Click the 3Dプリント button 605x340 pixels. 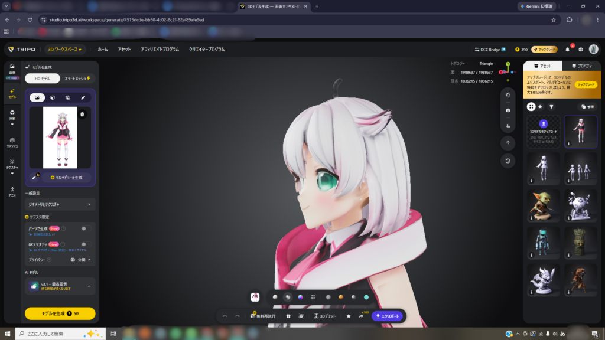click(325, 316)
